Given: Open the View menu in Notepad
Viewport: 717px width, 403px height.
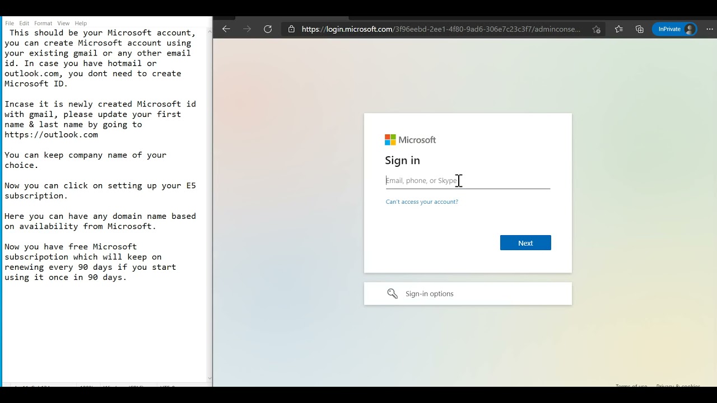Looking at the screenshot, I should click(x=63, y=24).
